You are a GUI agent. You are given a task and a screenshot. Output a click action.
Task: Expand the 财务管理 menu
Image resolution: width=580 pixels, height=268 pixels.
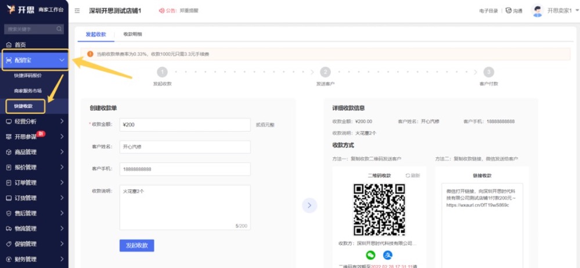point(34,259)
